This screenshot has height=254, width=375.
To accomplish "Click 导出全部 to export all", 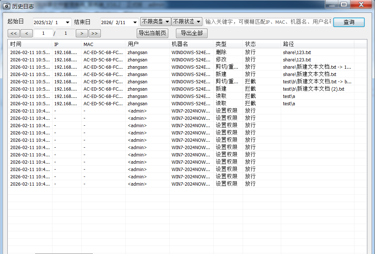I will (191, 33).
